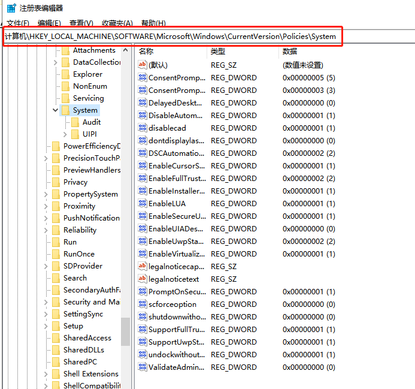Collapse the System key in the tree
415x389 pixels.
coord(55,110)
